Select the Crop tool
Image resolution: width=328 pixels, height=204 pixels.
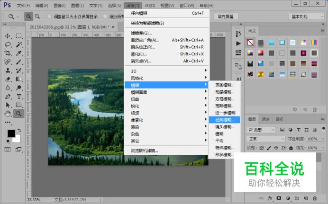(x=8, y=53)
